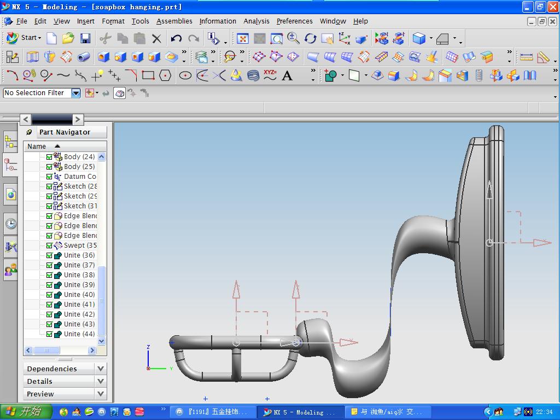Click the navigator scroll down arrow
Viewport: 560px width, 420px height.
click(102, 341)
